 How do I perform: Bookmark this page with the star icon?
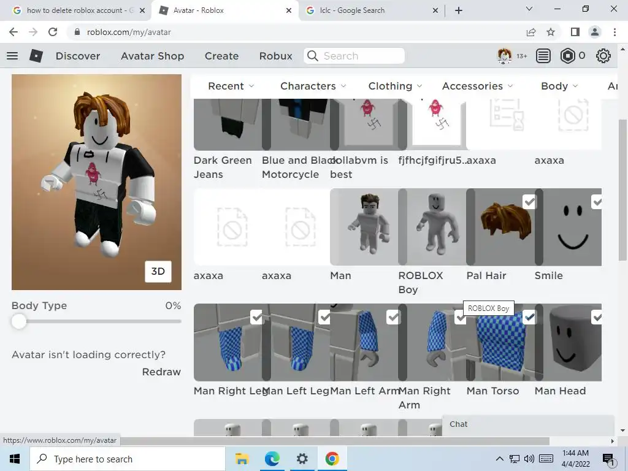tap(551, 32)
